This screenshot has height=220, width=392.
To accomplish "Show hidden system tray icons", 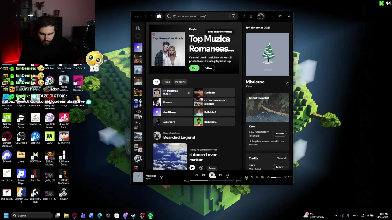I will 336,215.
